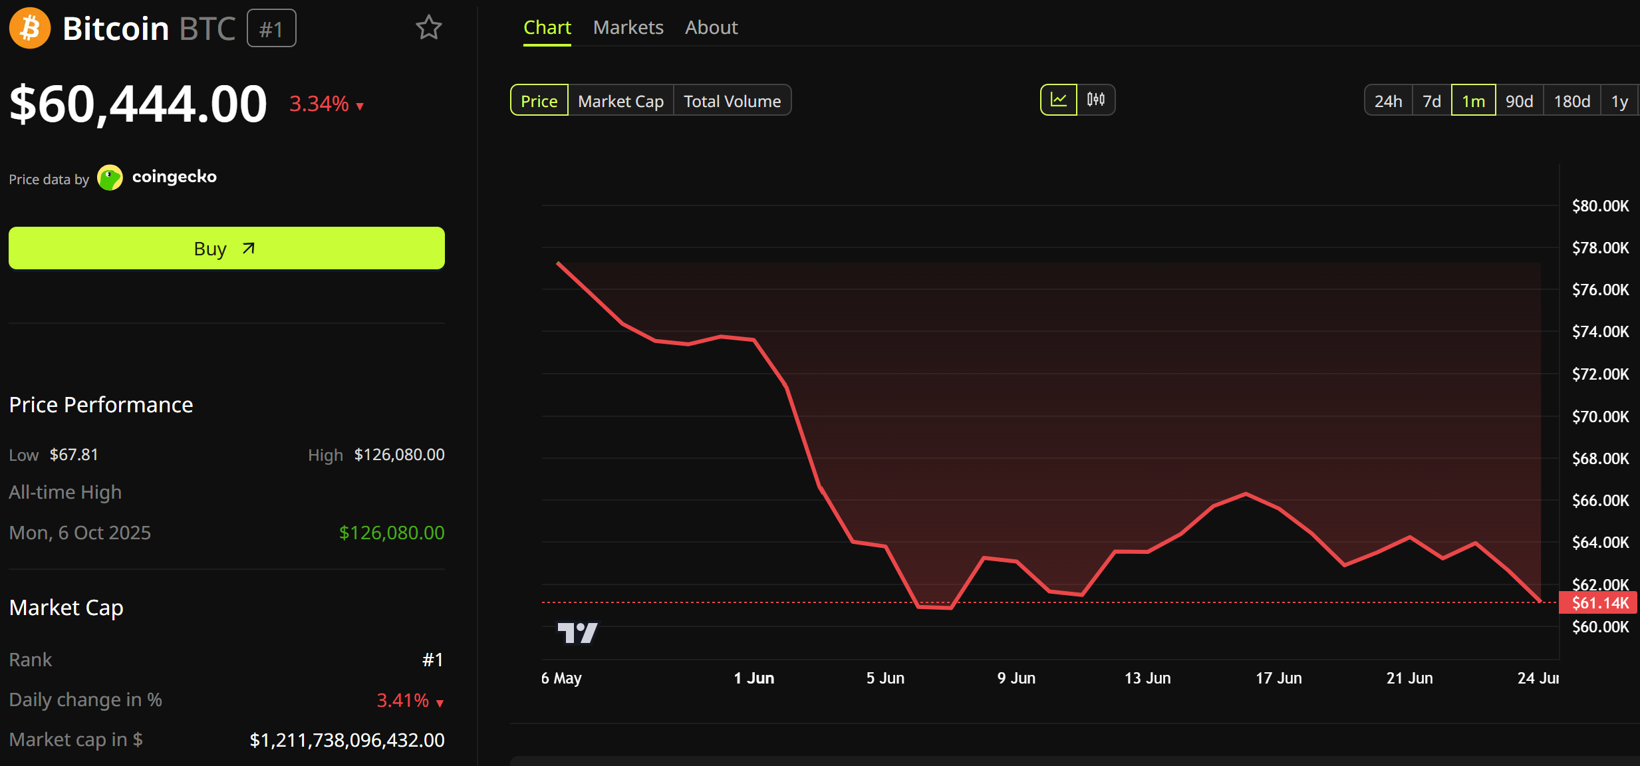
Task: Click the $80.00K price axis label
Action: click(x=1601, y=206)
